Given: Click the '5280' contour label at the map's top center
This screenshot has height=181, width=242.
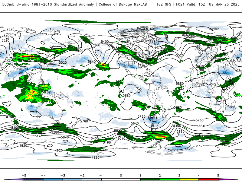Looking at the screenshot, I should [86, 24].
